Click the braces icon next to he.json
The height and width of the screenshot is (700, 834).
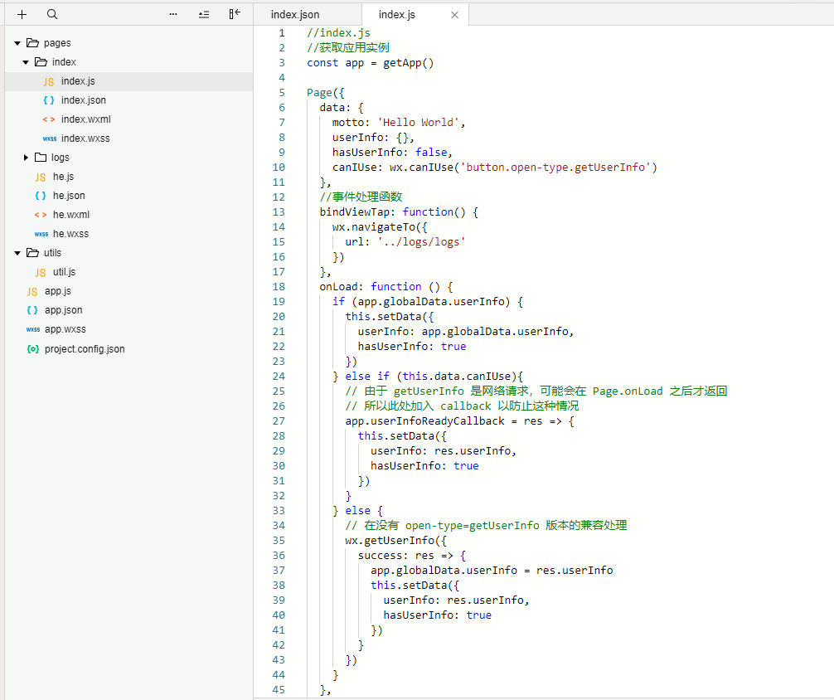click(x=41, y=196)
